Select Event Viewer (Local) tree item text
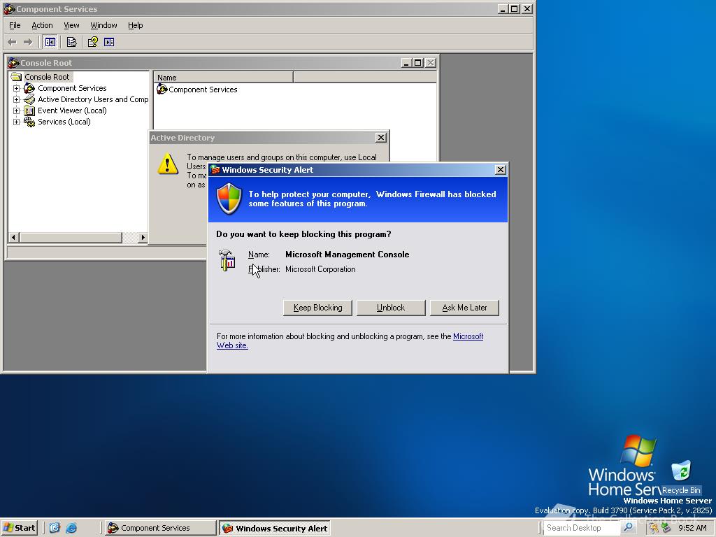716x537 pixels. 72,110
